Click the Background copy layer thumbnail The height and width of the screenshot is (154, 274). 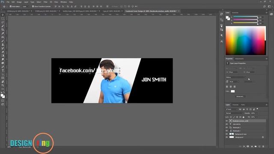[232, 134]
